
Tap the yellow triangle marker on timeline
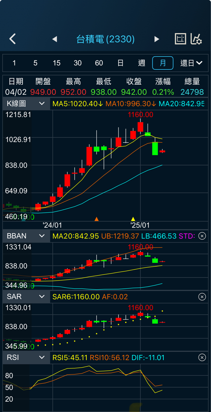133,219
